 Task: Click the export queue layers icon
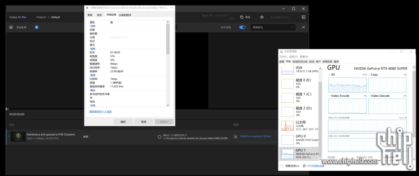(11, 27)
